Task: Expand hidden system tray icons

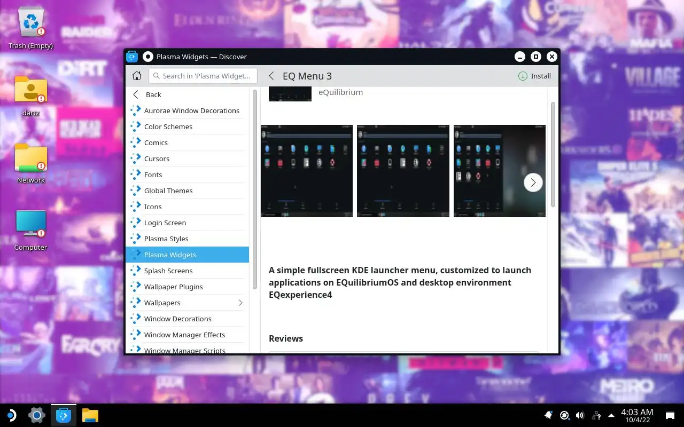Action: point(611,415)
